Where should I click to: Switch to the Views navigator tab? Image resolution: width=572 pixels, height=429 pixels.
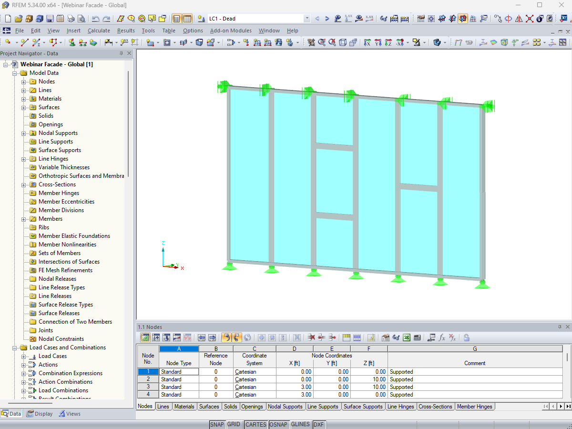pyautogui.click(x=70, y=414)
